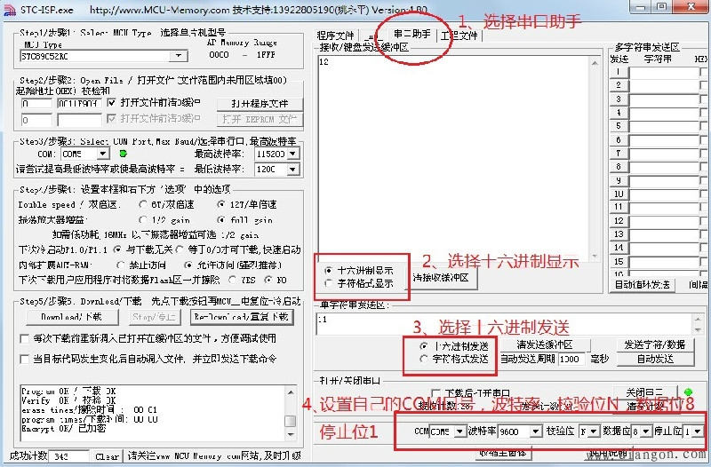Click 发送字符/数据 button

pos(655,344)
